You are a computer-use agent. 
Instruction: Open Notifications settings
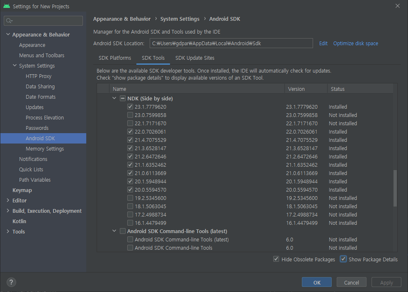coord(33,159)
